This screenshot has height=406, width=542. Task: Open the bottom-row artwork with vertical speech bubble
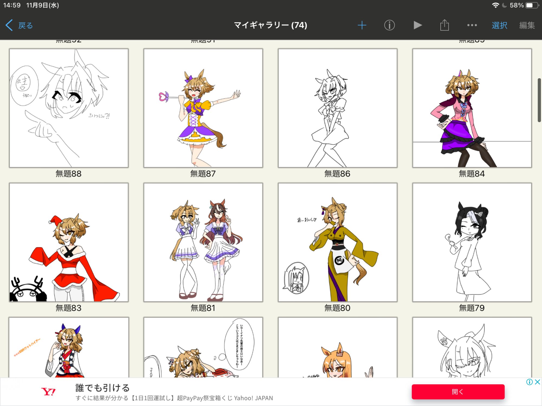click(x=203, y=347)
